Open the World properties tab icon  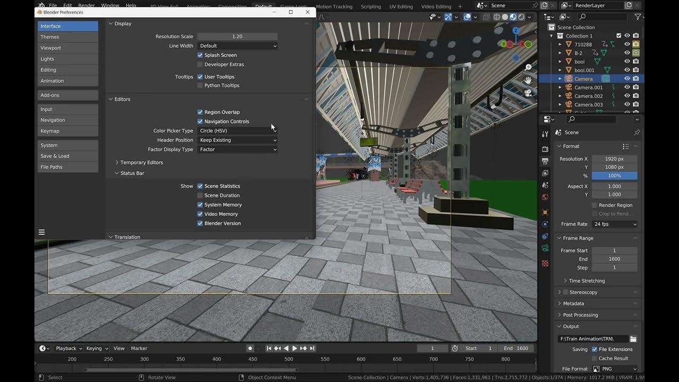point(545,197)
